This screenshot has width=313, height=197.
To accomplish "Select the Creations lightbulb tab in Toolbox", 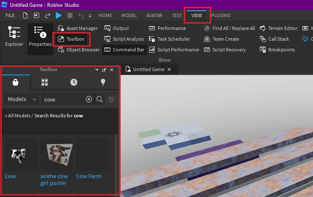I will 103,82.
